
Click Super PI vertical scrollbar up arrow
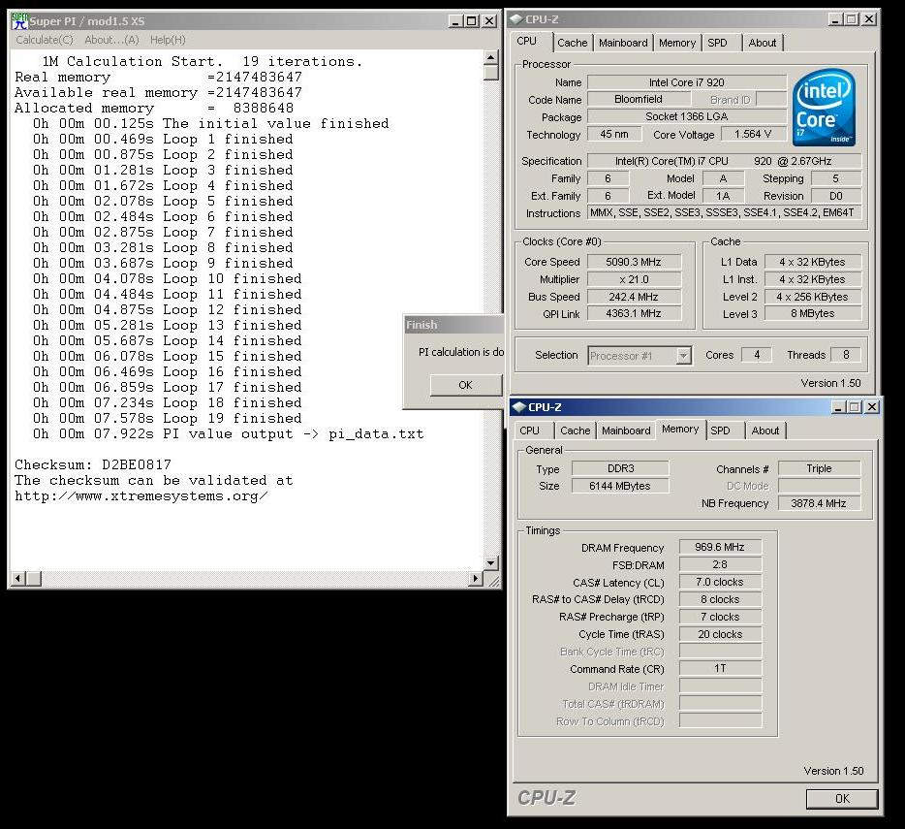click(x=490, y=57)
